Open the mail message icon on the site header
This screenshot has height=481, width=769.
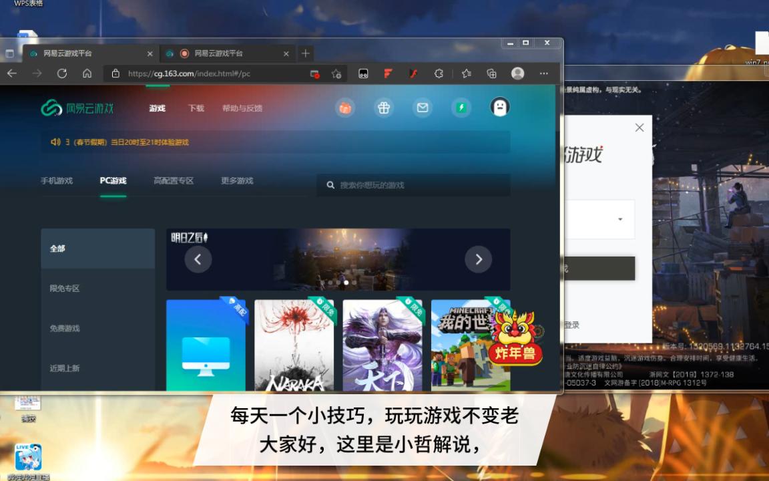coord(422,107)
